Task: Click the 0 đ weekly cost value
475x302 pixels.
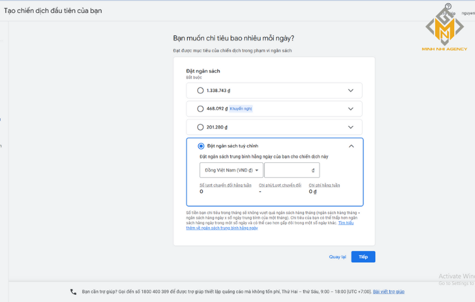Action: coord(313,191)
